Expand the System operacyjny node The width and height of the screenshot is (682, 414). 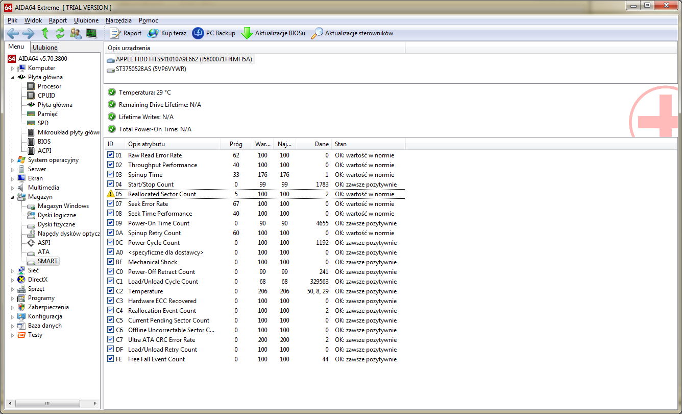[x=12, y=160]
